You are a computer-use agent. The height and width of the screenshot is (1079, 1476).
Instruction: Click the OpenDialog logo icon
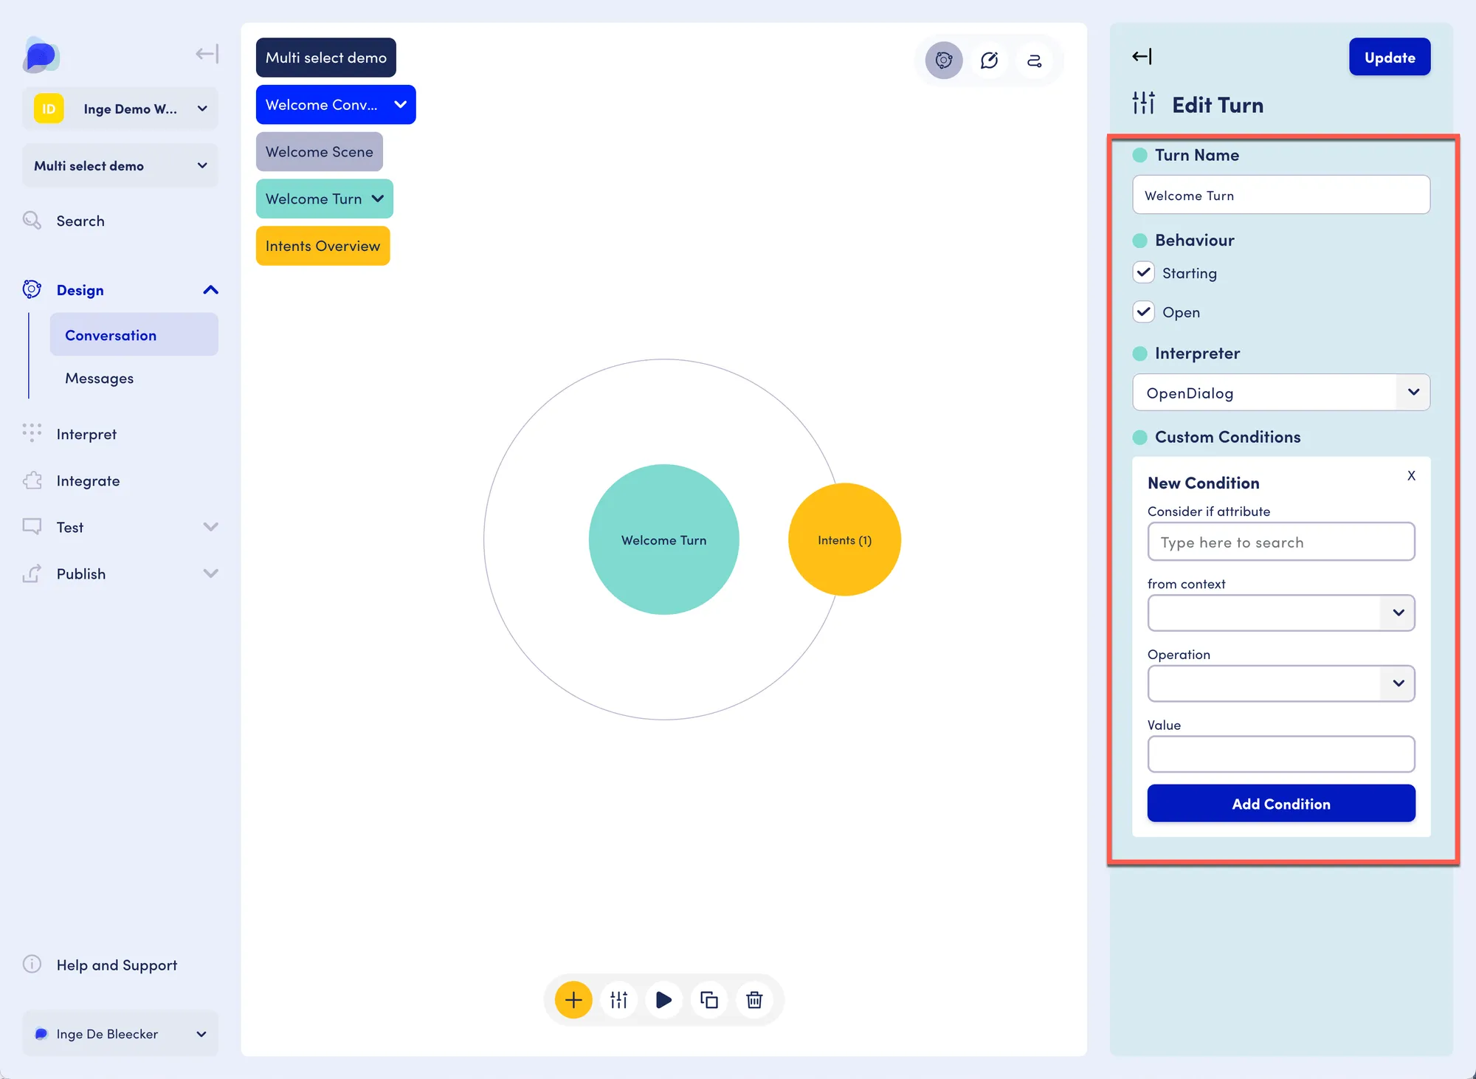tap(41, 55)
